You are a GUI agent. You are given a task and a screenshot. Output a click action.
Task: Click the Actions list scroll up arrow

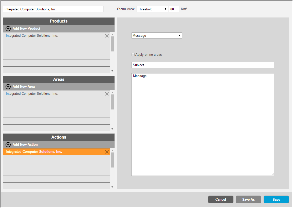point(112,151)
